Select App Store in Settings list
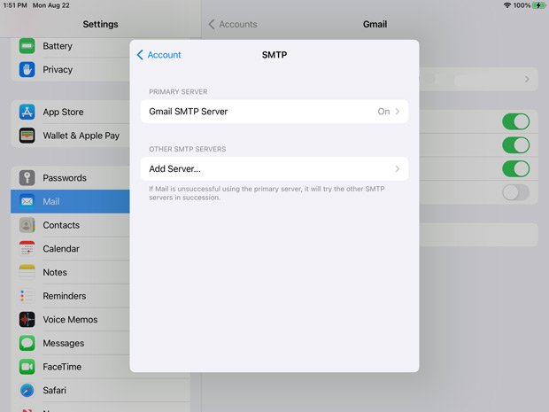This screenshot has height=412, width=549. tap(70, 113)
